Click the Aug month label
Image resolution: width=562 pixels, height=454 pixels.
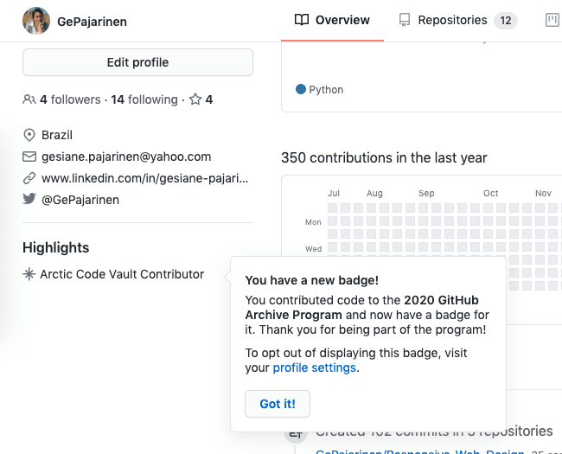pos(374,194)
